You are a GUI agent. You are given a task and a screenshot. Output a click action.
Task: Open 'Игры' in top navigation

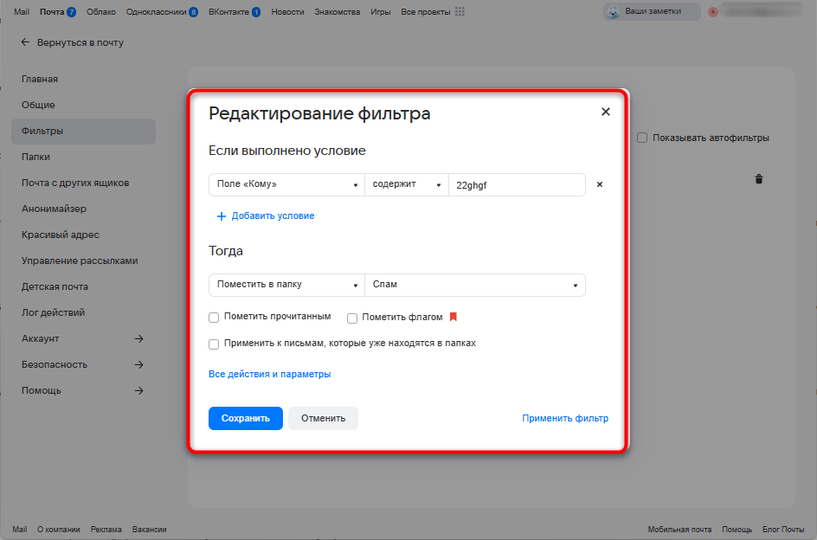click(x=380, y=11)
